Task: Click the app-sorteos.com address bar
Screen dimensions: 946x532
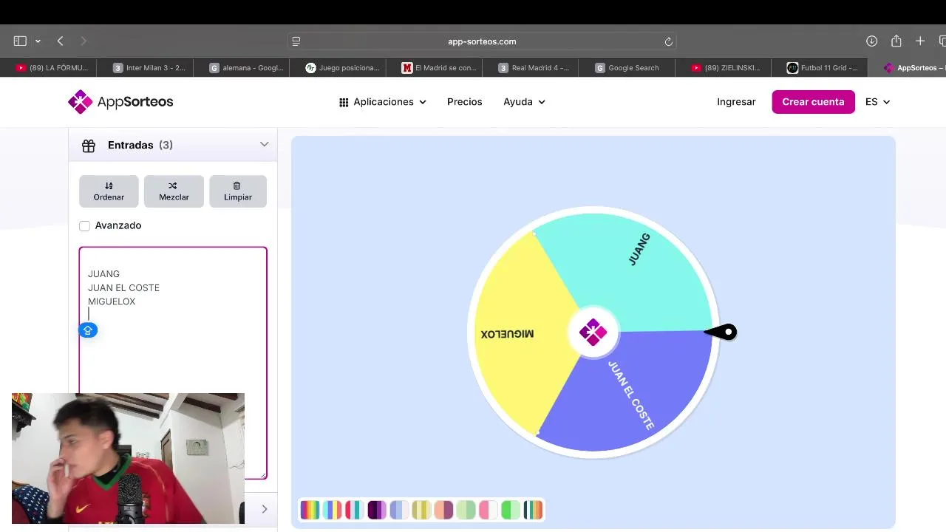Action: point(482,41)
